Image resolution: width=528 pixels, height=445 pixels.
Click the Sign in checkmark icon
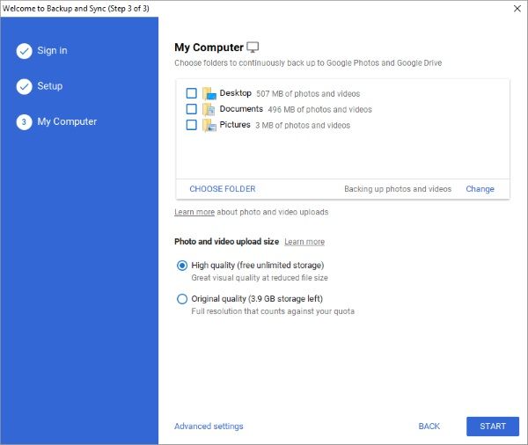(x=24, y=51)
